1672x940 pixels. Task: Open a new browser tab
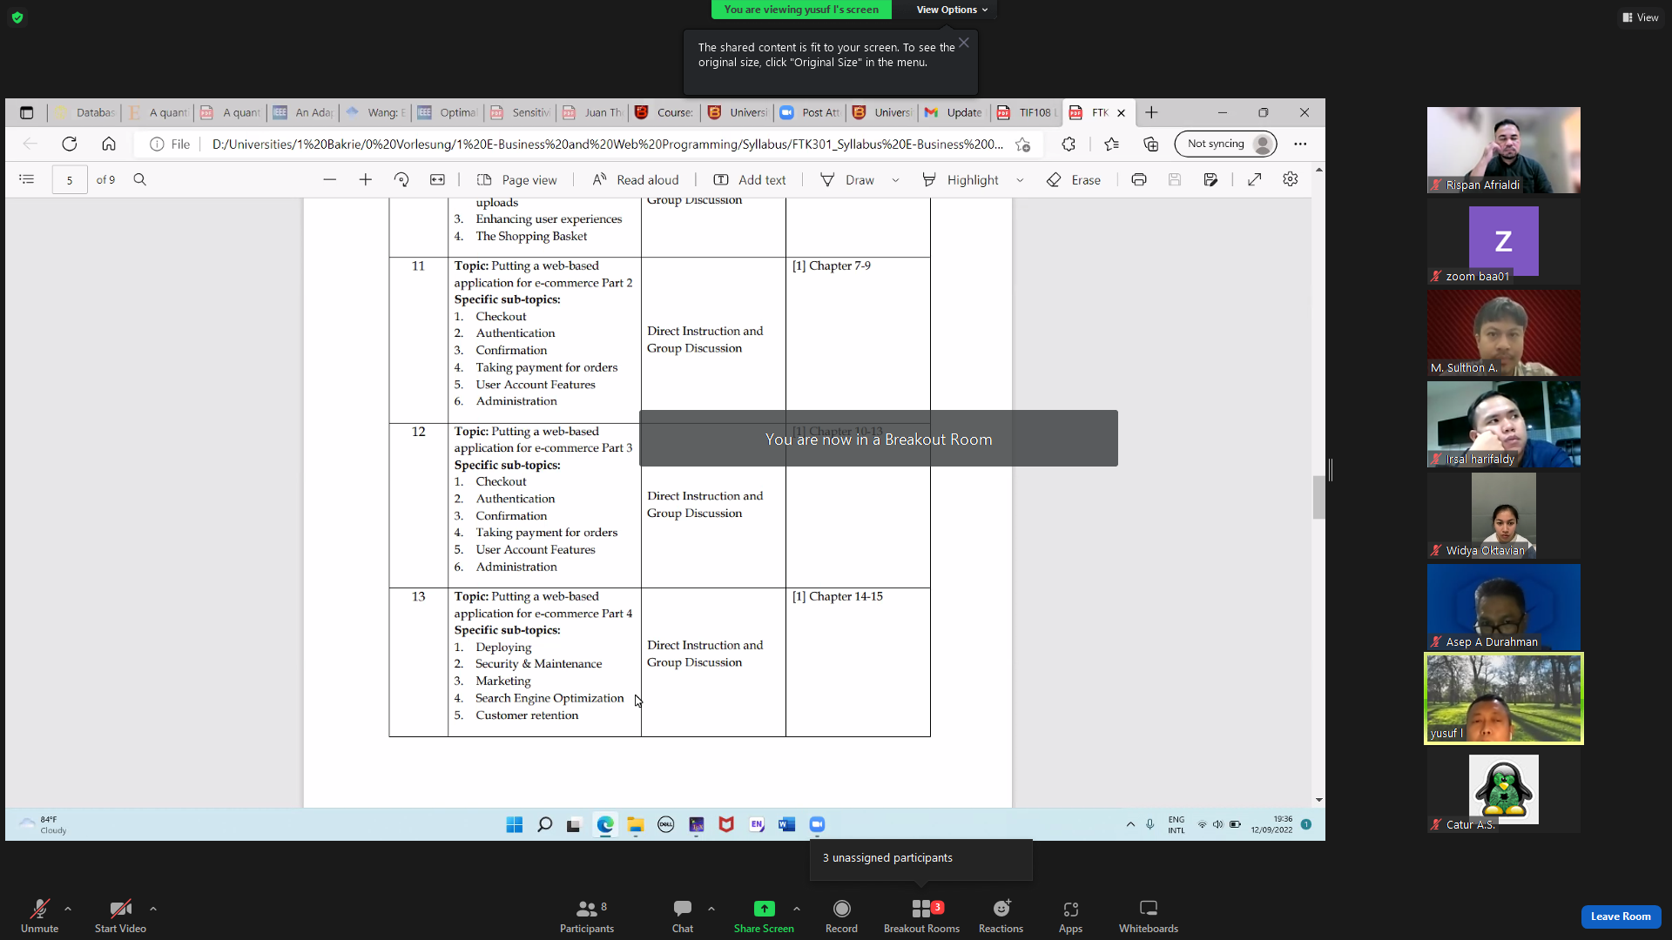(1151, 112)
